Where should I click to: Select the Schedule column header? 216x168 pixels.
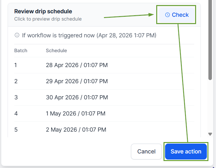coord(56,51)
